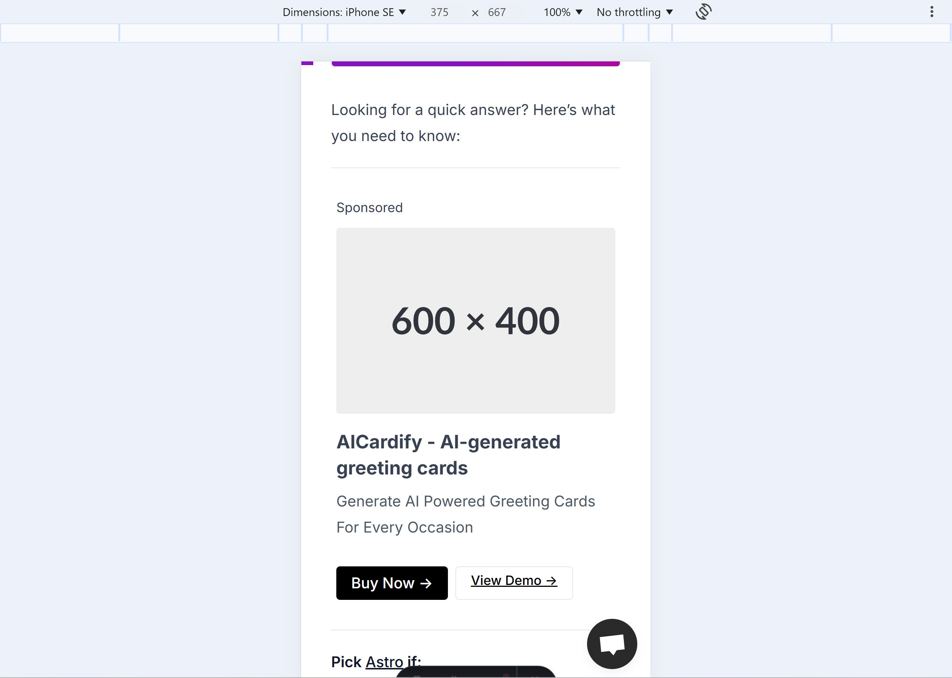Screen dimensions: 952x678
Task: Click the arrow beside View Demo
Action: tap(551, 581)
